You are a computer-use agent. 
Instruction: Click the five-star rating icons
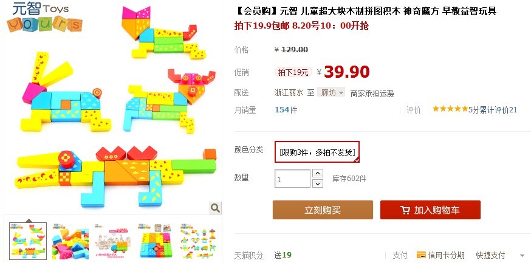[x=450, y=109]
